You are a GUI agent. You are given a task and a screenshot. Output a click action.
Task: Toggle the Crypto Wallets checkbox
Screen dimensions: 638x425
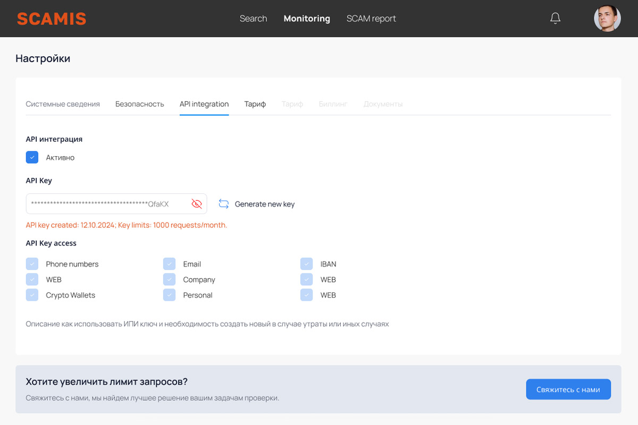click(x=32, y=295)
